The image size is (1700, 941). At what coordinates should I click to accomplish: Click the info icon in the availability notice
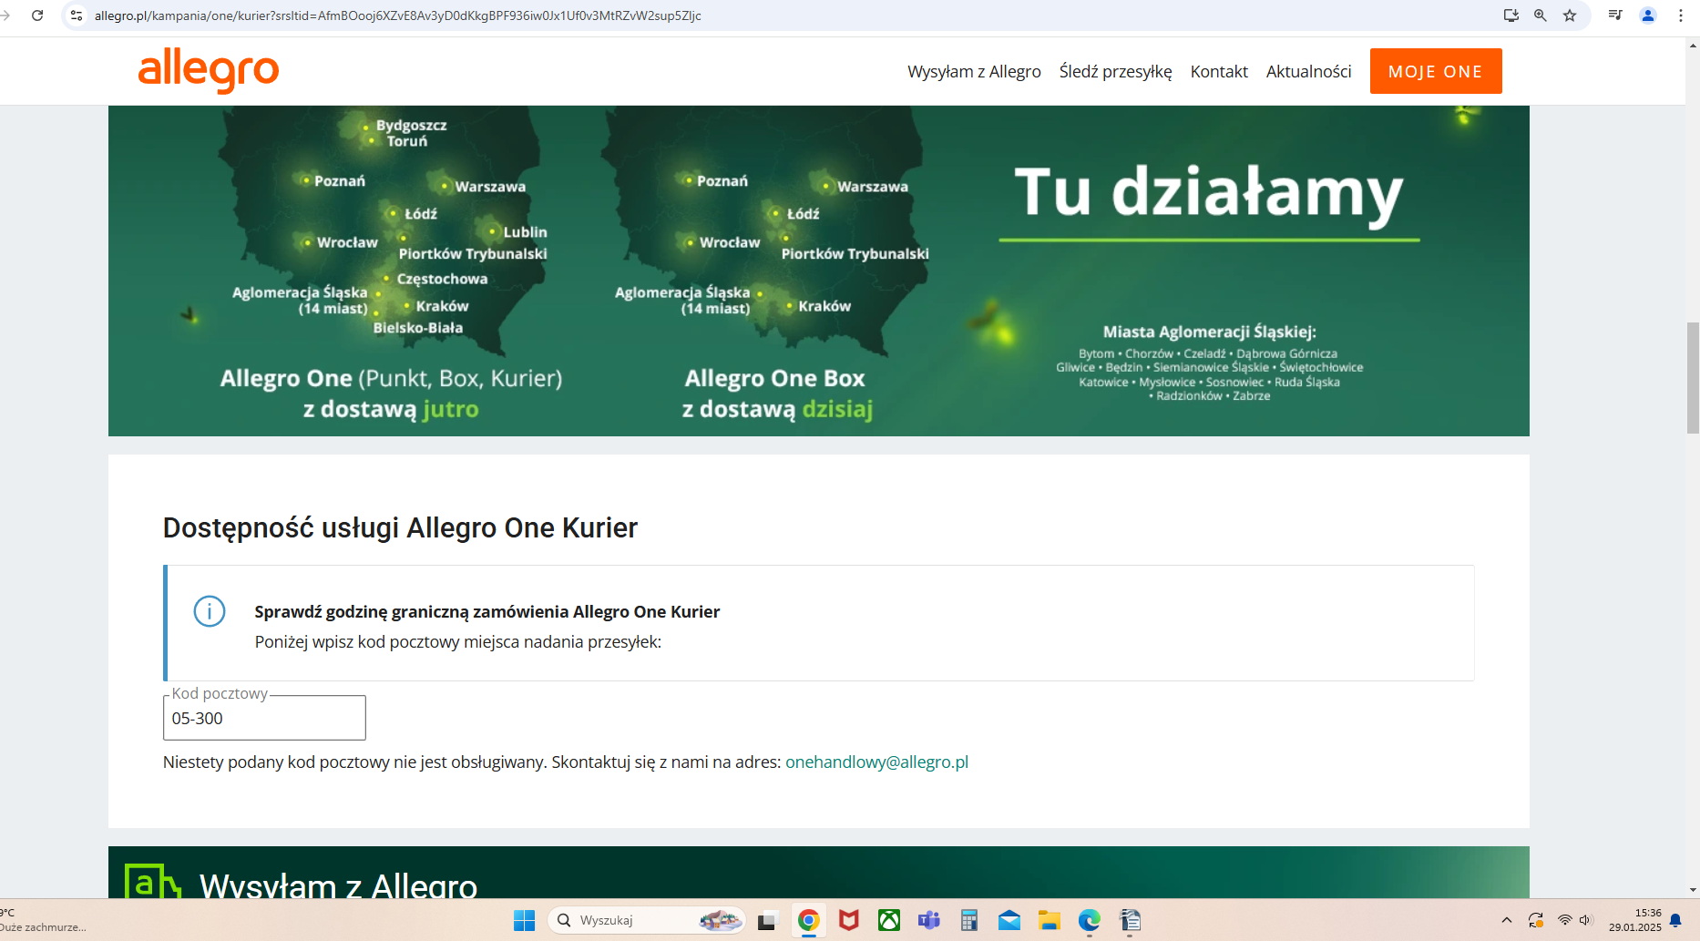tap(210, 612)
